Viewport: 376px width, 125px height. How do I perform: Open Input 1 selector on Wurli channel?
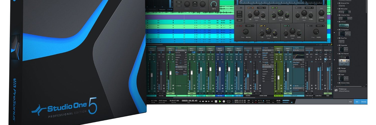(192, 48)
